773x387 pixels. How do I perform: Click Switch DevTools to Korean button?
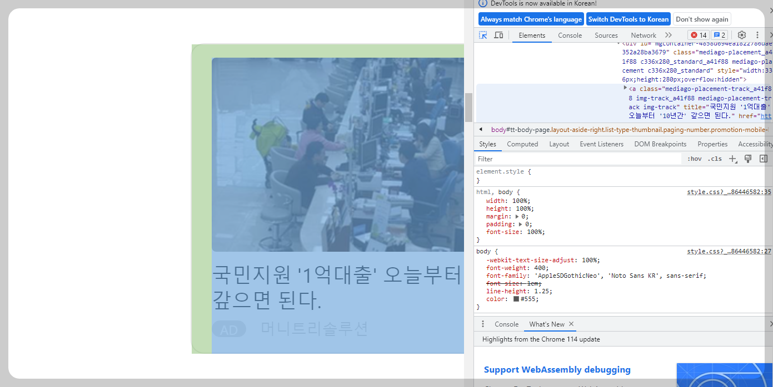click(629, 19)
